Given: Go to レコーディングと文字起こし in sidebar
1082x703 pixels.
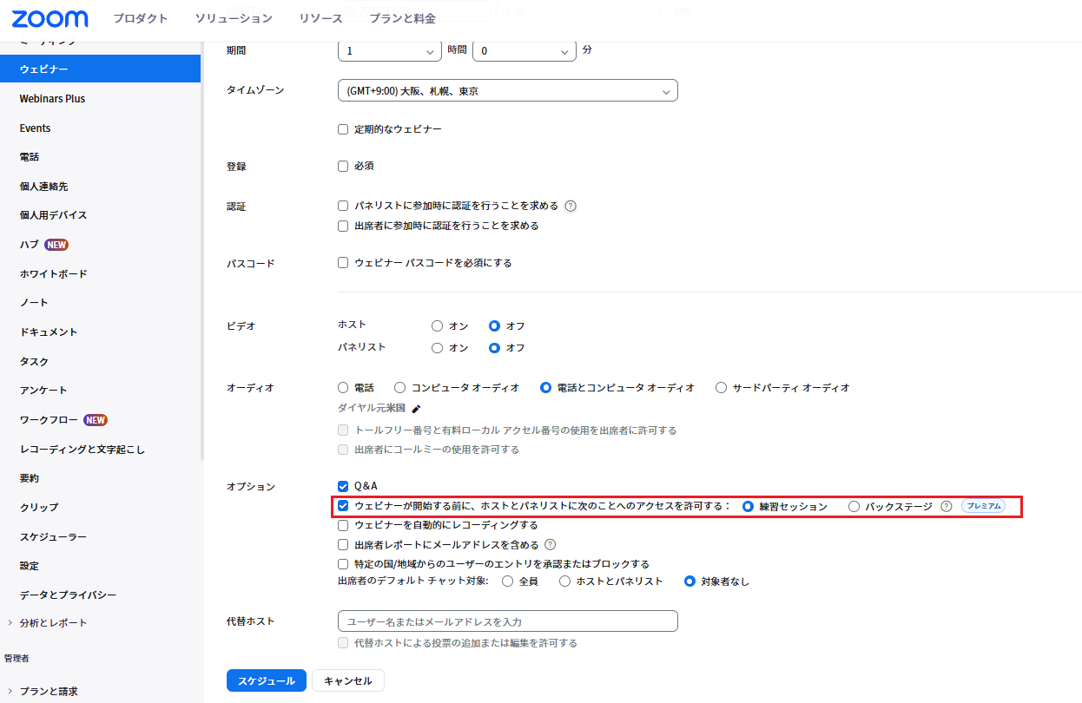Looking at the screenshot, I should coord(82,450).
